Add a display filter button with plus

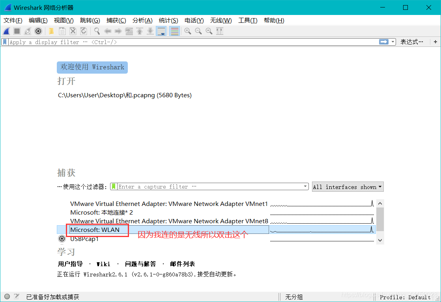click(x=435, y=42)
